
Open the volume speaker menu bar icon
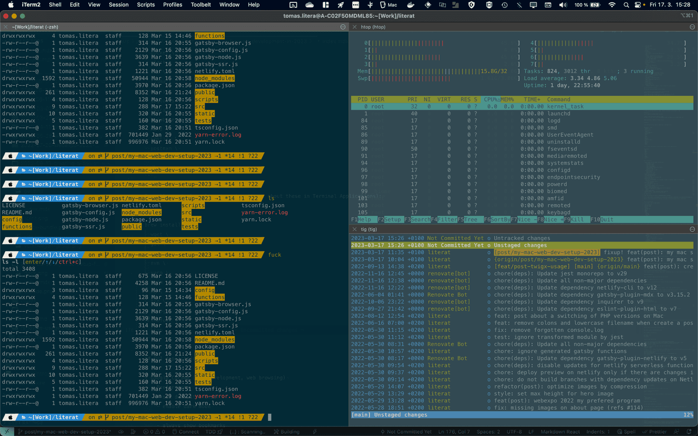(563, 5)
